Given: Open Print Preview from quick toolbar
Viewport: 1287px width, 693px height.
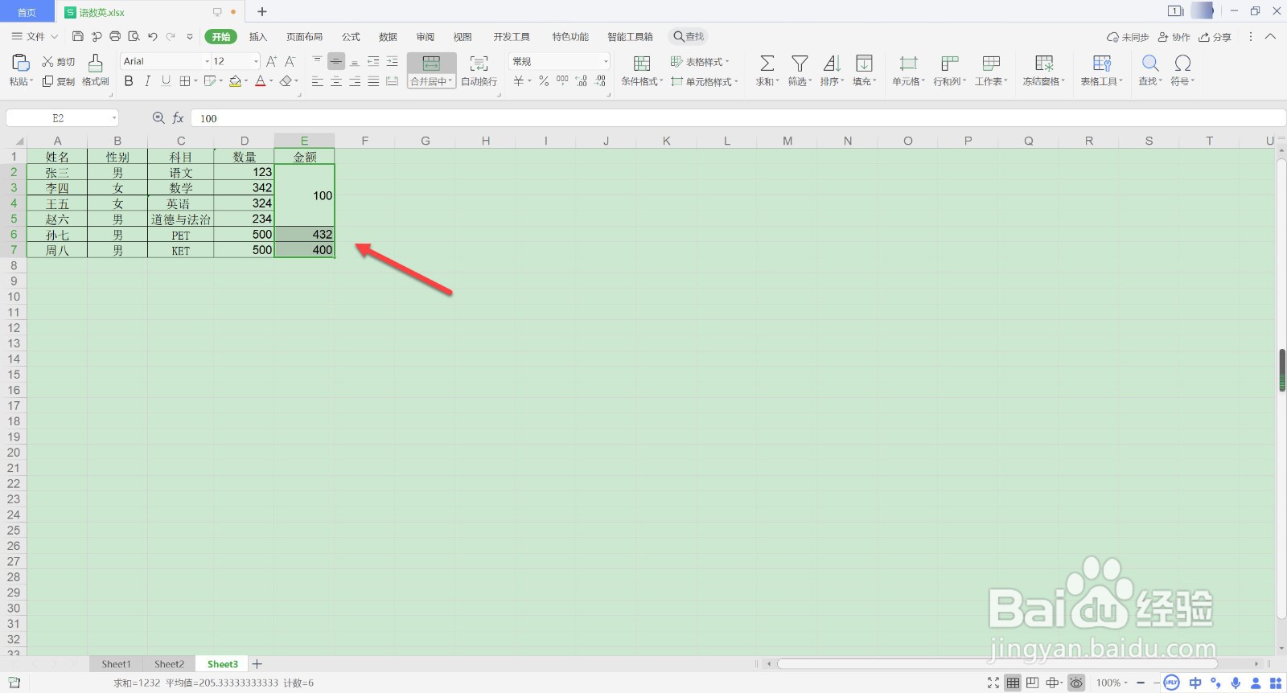Looking at the screenshot, I should tap(134, 36).
